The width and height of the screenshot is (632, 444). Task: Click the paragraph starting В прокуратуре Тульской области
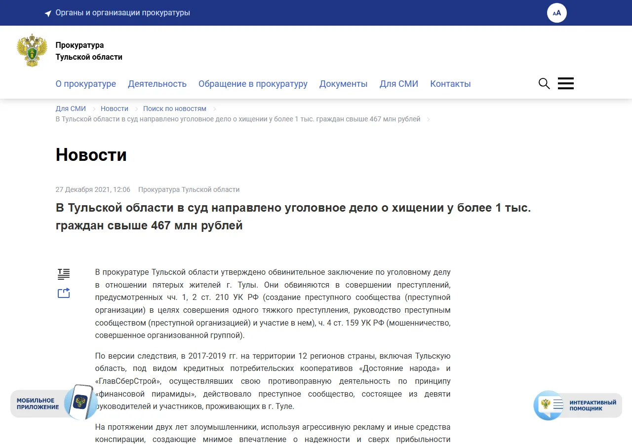[273, 304]
